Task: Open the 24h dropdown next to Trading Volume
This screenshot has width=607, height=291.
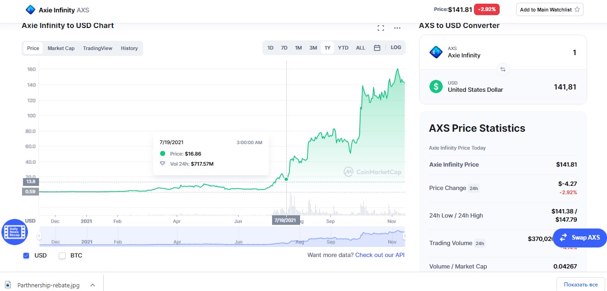Action: pos(479,243)
